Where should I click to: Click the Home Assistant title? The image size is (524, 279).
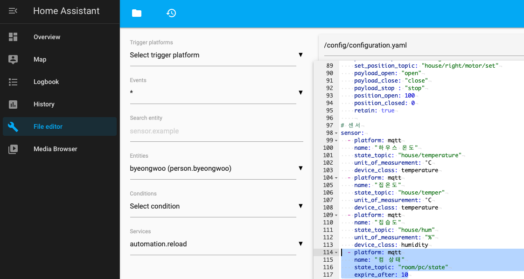click(66, 11)
